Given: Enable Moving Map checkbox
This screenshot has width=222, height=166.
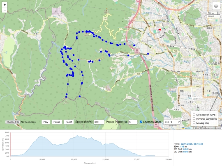Looking at the screenshot, I should click(x=194, y=123).
